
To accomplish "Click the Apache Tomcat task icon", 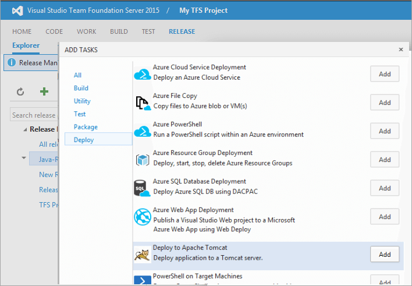I will pyautogui.click(x=143, y=254).
